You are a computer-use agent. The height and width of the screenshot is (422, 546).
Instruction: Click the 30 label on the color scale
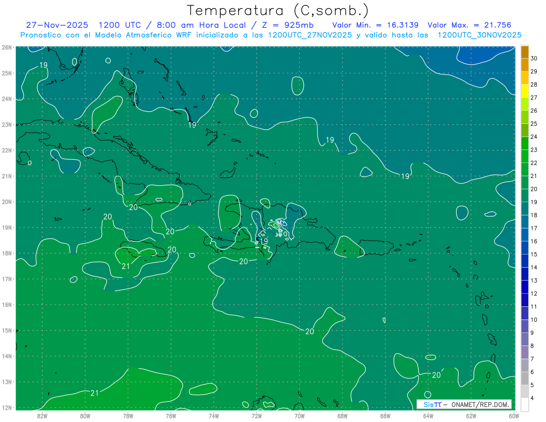click(534, 58)
